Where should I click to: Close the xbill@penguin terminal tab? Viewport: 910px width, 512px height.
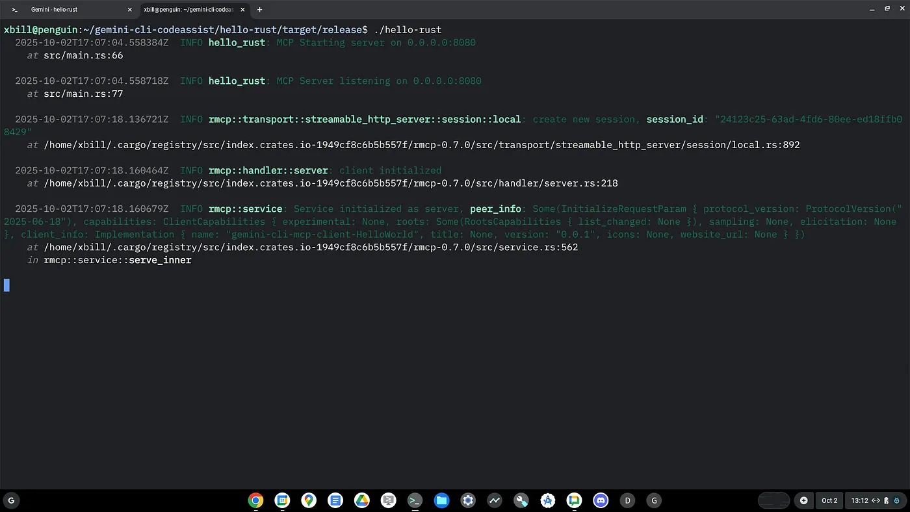242,10
